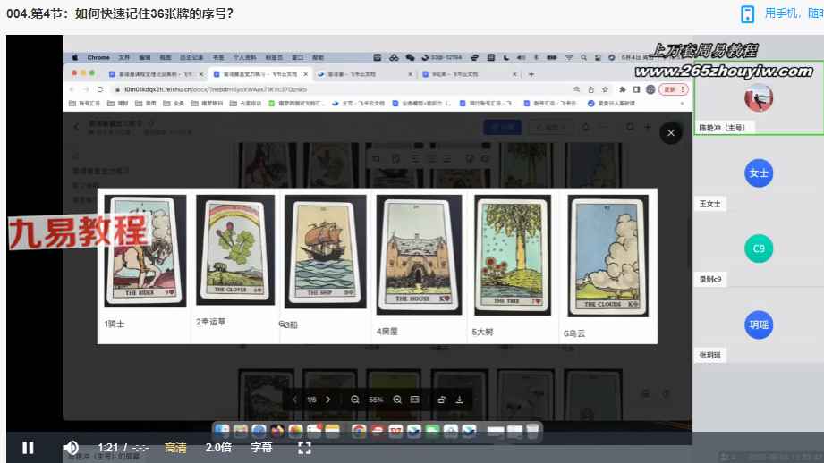Open Chrome three-dot menu

(x=683, y=89)
